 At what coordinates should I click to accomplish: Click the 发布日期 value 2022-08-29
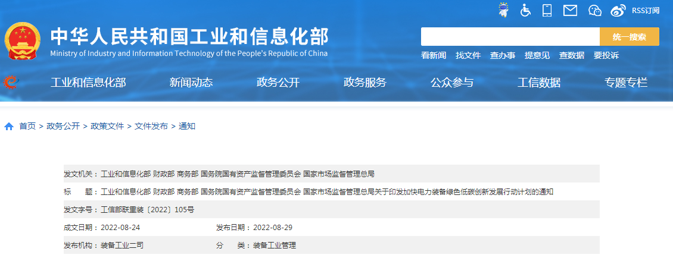tap(273, 228)
